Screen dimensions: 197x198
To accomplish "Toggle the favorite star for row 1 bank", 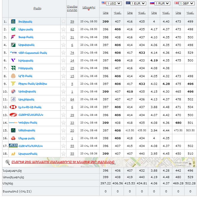I will pos(63,22).
